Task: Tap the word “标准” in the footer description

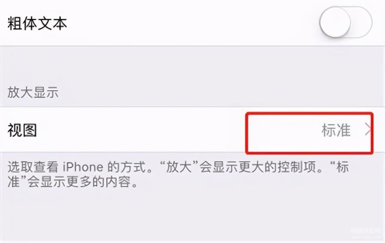Action: point(343,167)
